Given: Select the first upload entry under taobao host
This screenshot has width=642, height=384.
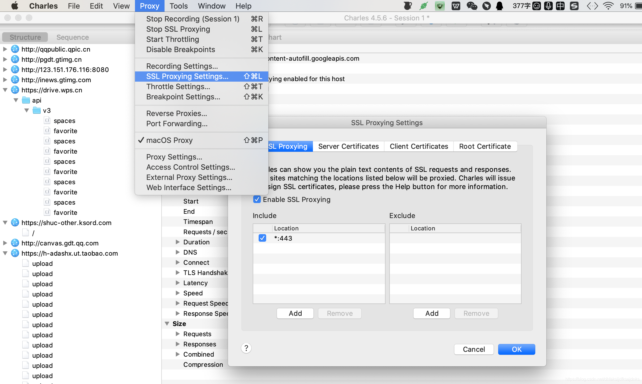Looking at the screenshot, I should point(42,263).
